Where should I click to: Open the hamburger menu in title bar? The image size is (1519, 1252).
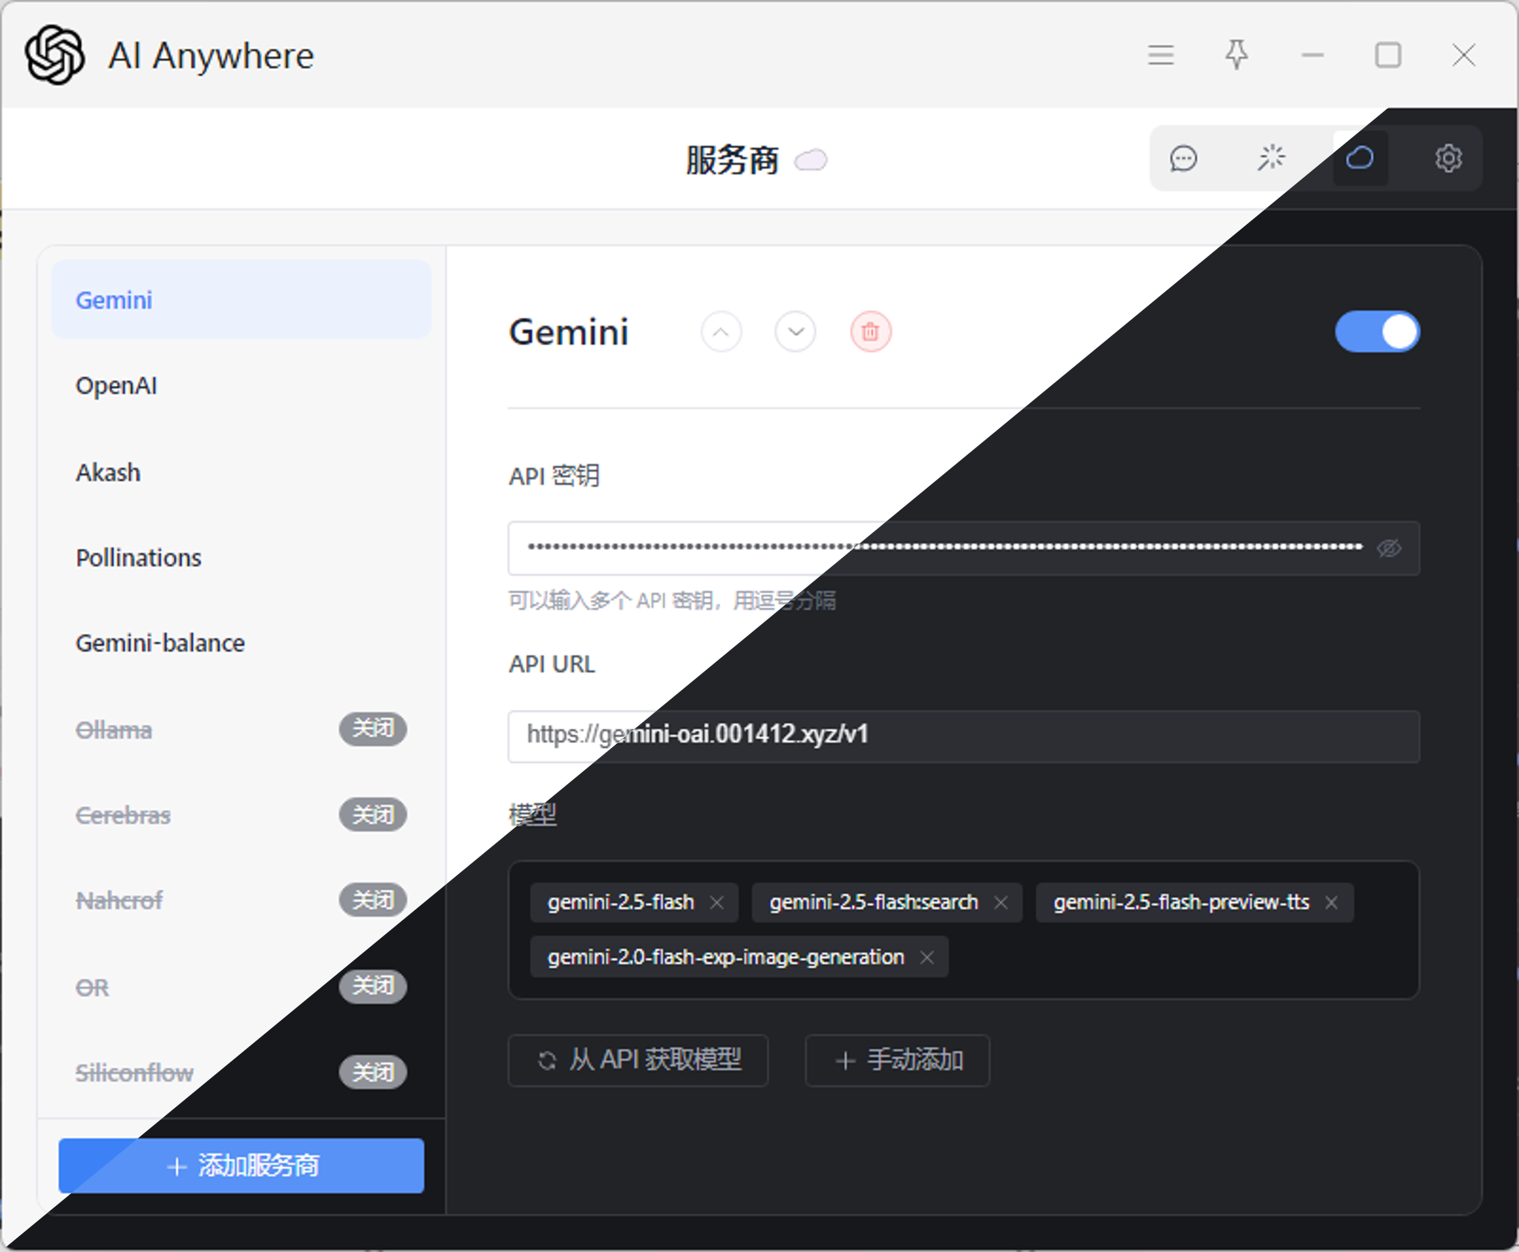[1161, 55]
